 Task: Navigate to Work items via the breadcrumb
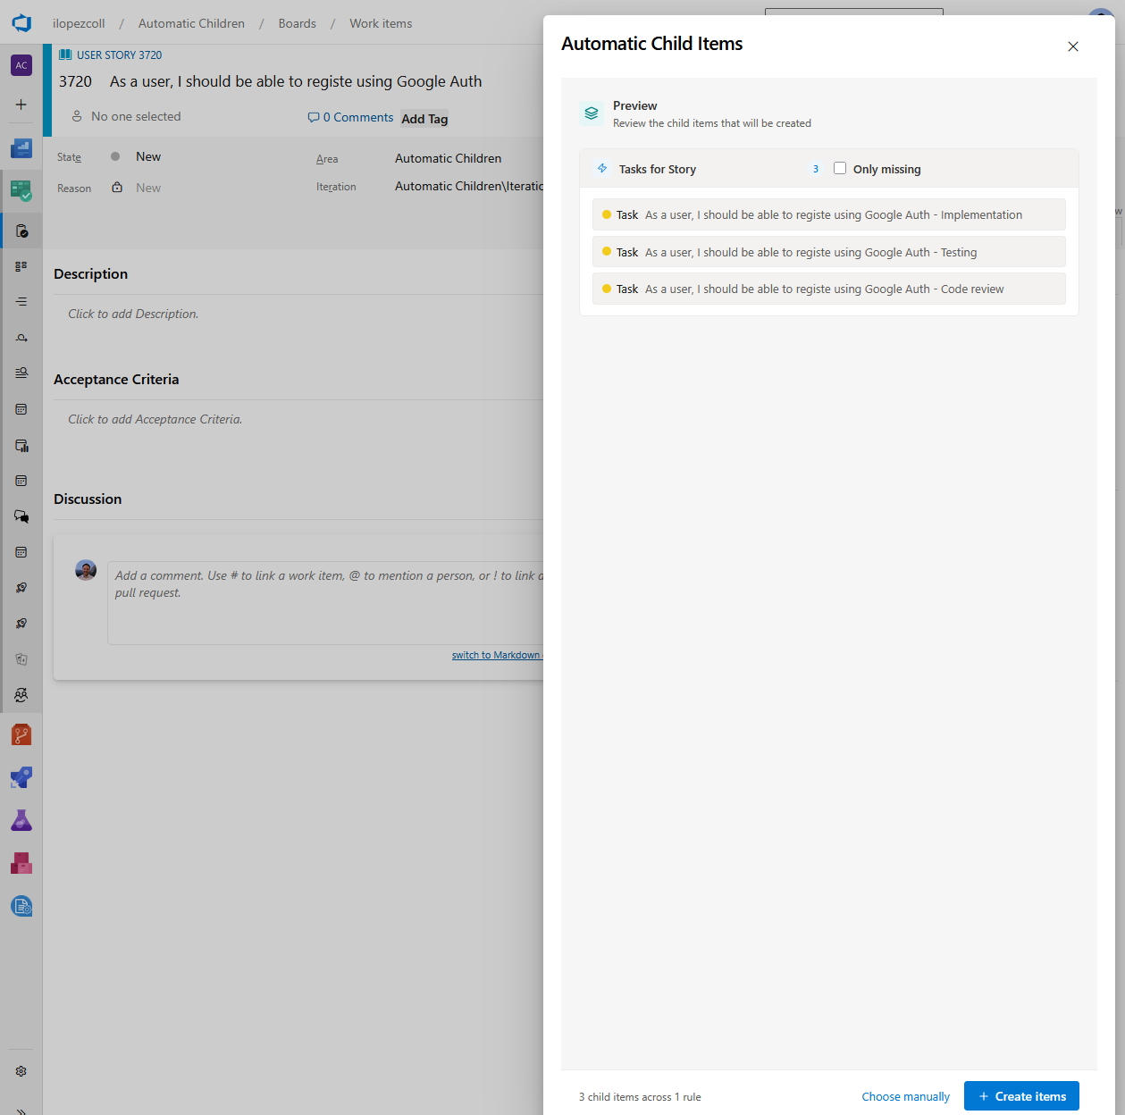[380, 23]
